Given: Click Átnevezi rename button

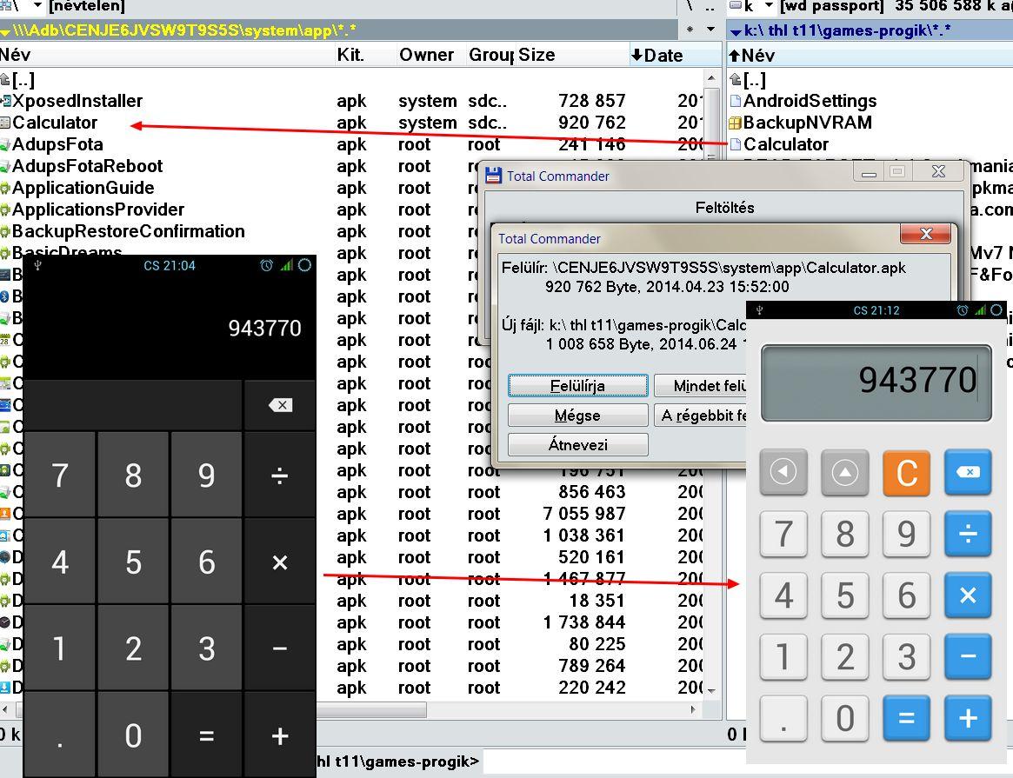Looking at the screenshot, I should (577, 445).
